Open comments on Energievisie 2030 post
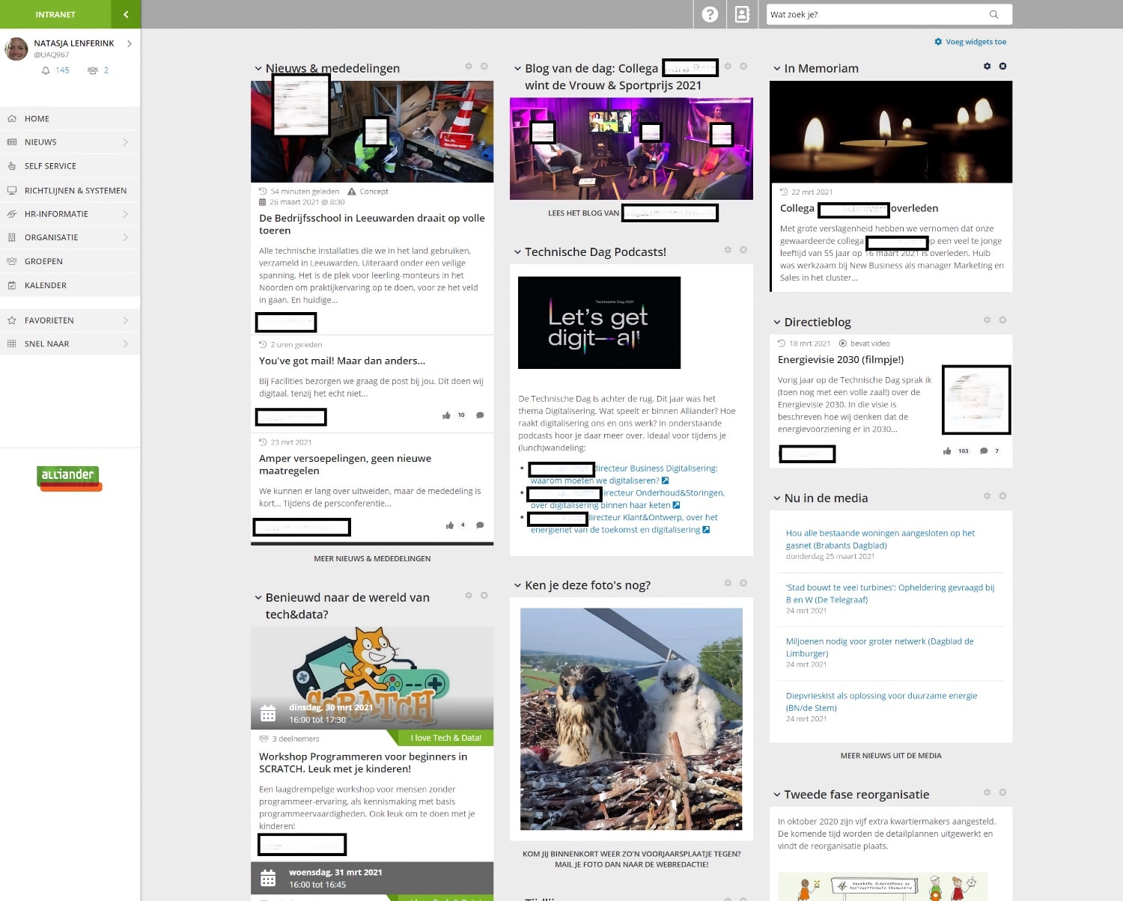 984,451
